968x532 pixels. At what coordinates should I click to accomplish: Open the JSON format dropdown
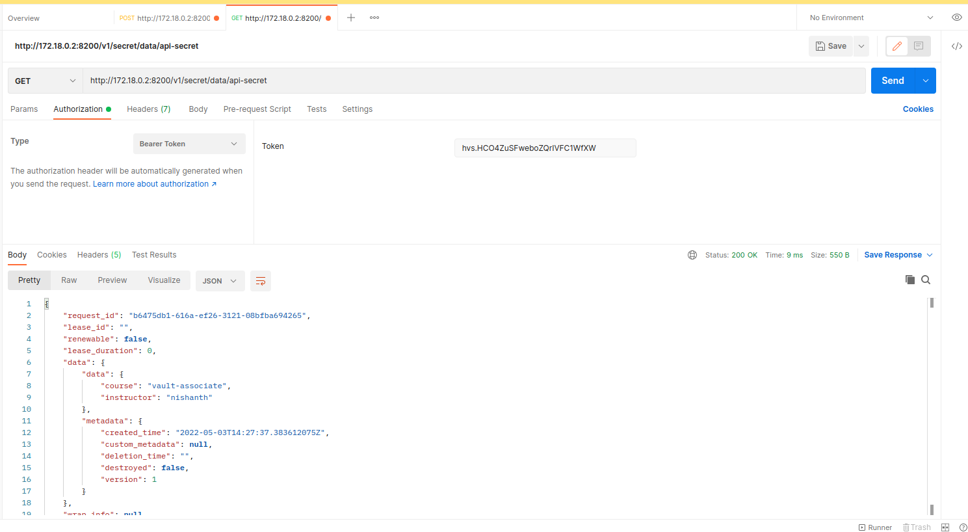(219, 281)
